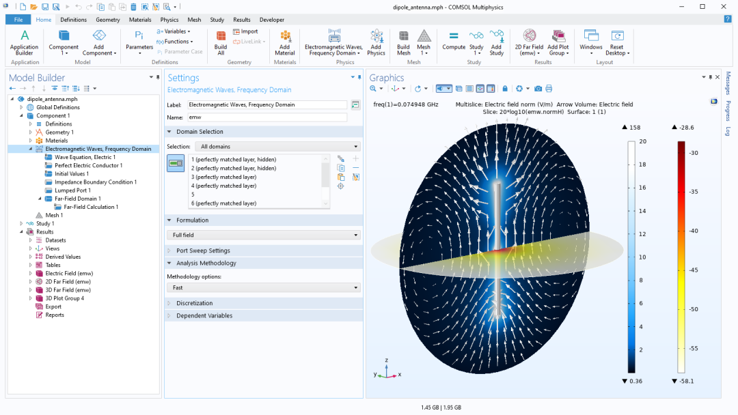This screenshot has width=738, height=415.
Task: Click the Compute button
Action: [x=454, y=42]
